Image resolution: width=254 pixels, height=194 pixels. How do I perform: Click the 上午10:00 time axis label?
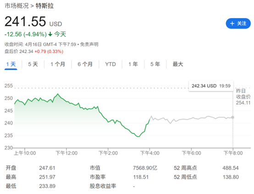pos(25,153)
